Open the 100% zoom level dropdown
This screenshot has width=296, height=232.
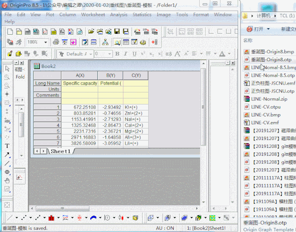(x=46, y=42)
